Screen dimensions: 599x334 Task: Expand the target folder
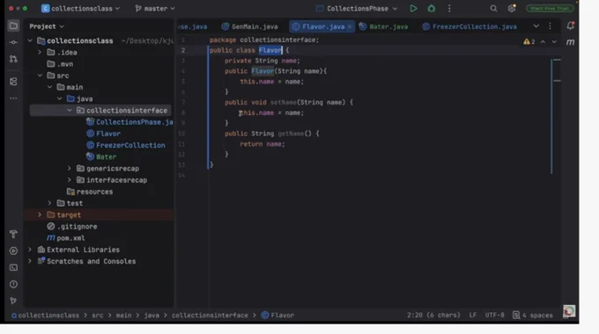coord(40,214)
